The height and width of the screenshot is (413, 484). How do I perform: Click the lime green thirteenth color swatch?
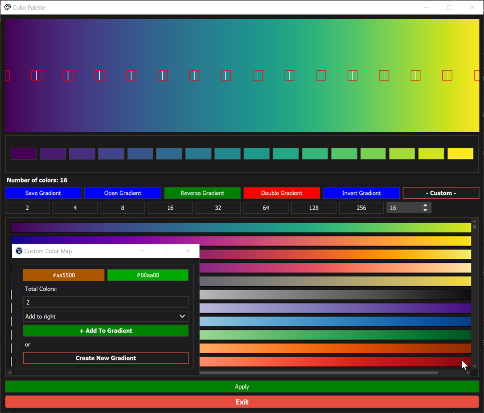[x=373, y=153]
